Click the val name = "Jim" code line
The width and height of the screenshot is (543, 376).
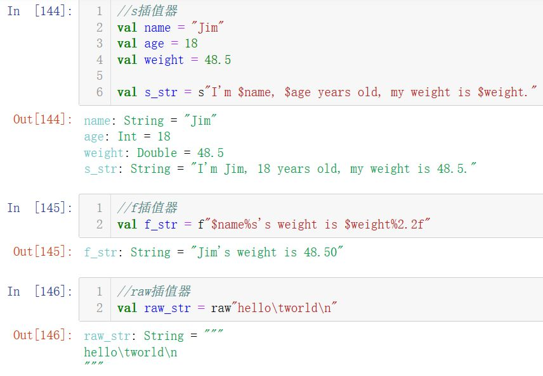171,28
